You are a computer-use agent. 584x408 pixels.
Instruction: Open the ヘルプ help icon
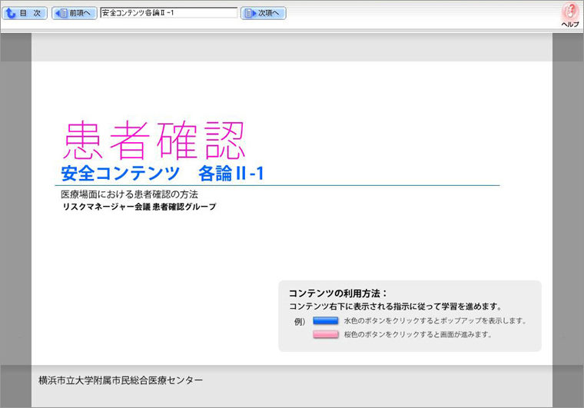[x=569, y=15]
